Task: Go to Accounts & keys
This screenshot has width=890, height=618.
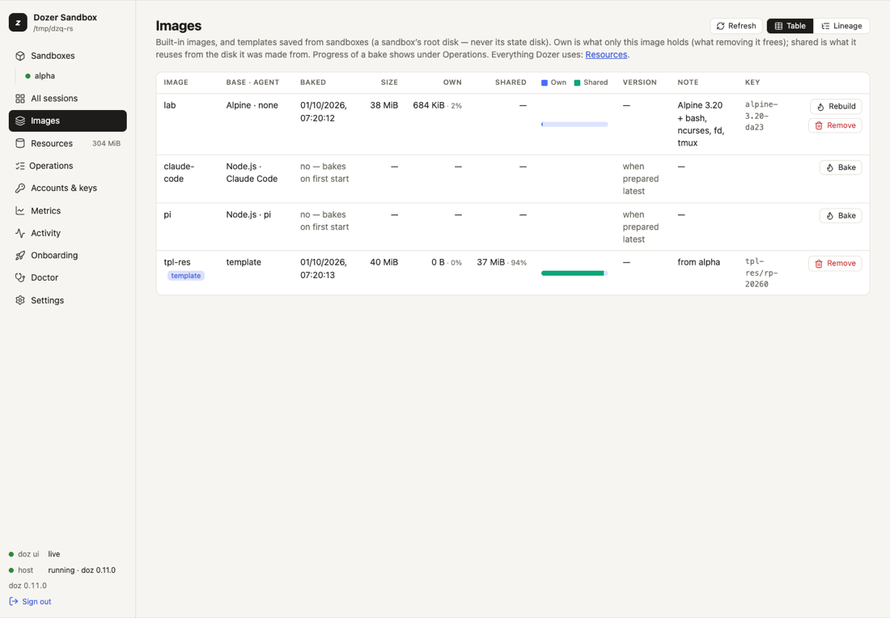Action: (67, 188)
